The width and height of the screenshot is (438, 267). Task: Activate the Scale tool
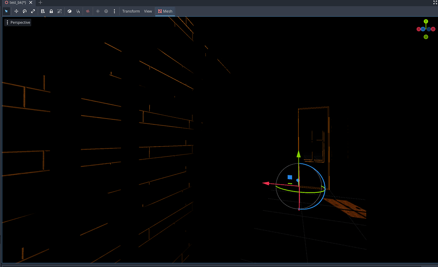(33, 11)
